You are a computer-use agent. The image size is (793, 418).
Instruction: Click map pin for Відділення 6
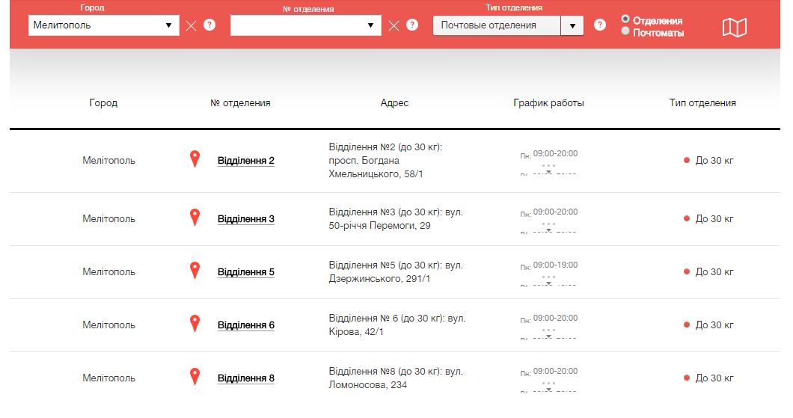pos(195,323)
